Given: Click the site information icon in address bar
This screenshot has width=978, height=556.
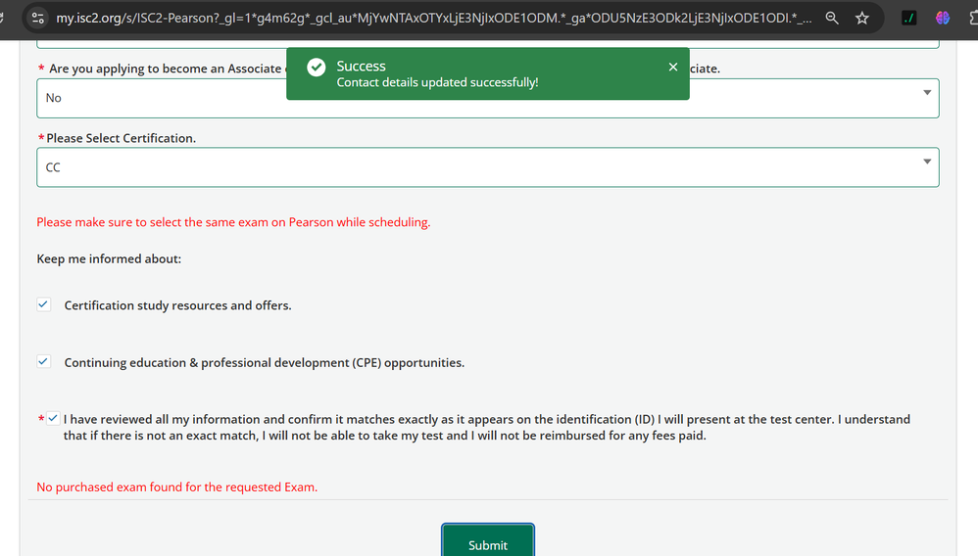Looking at the screenshot, I should [x=38, y=18].
